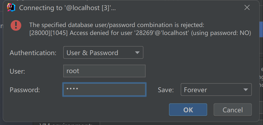Focus the Password input field
The image size is (263, 125).
(x=104, y=90)
